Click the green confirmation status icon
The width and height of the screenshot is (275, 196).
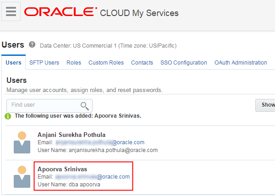pos(8,116)
